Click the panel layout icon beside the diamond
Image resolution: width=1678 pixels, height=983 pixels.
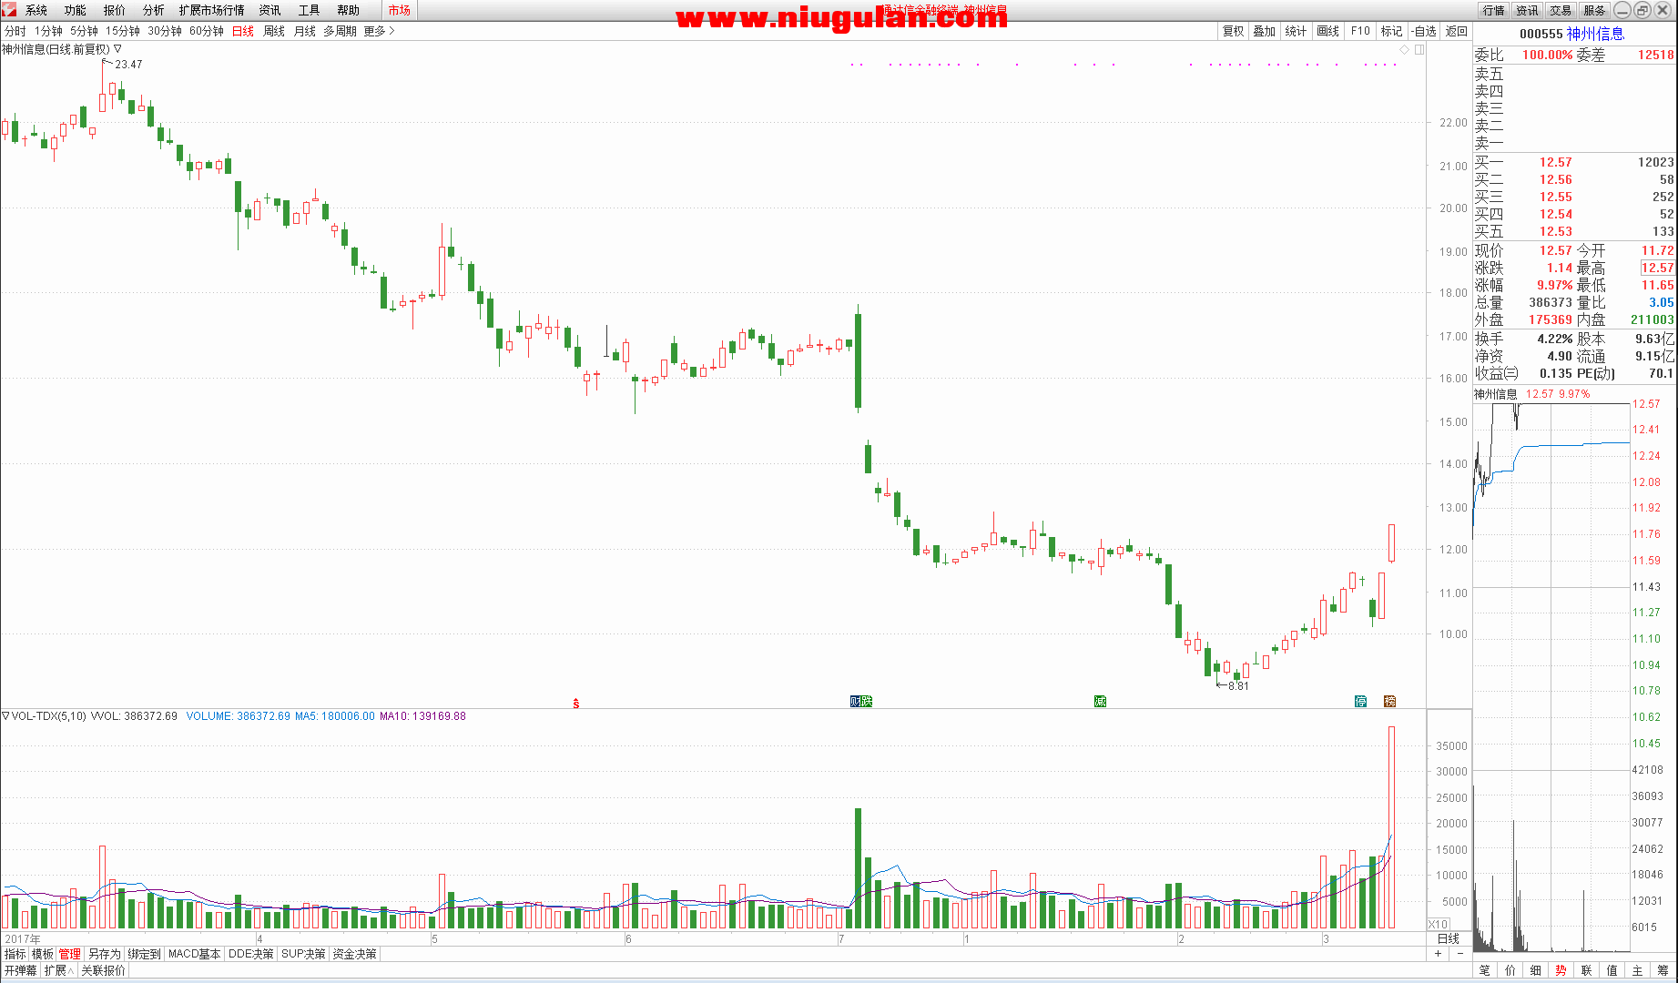click(1419, 49)
